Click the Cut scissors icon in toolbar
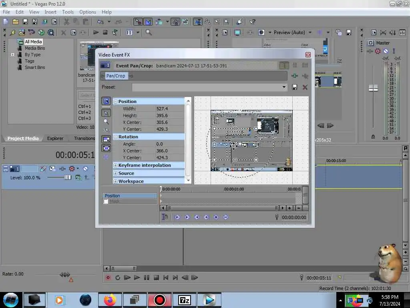Viewport: 410px width, 308px height. pyautogui.click(x=66, y=22)
